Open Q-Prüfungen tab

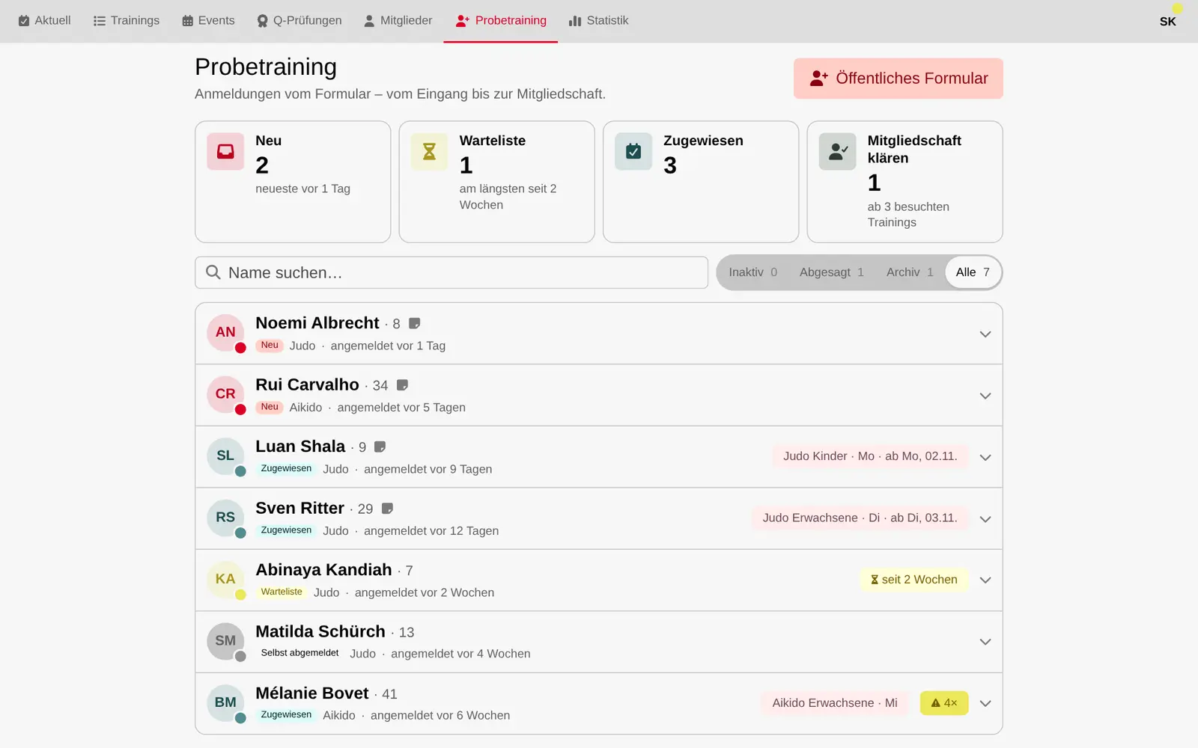299,21
